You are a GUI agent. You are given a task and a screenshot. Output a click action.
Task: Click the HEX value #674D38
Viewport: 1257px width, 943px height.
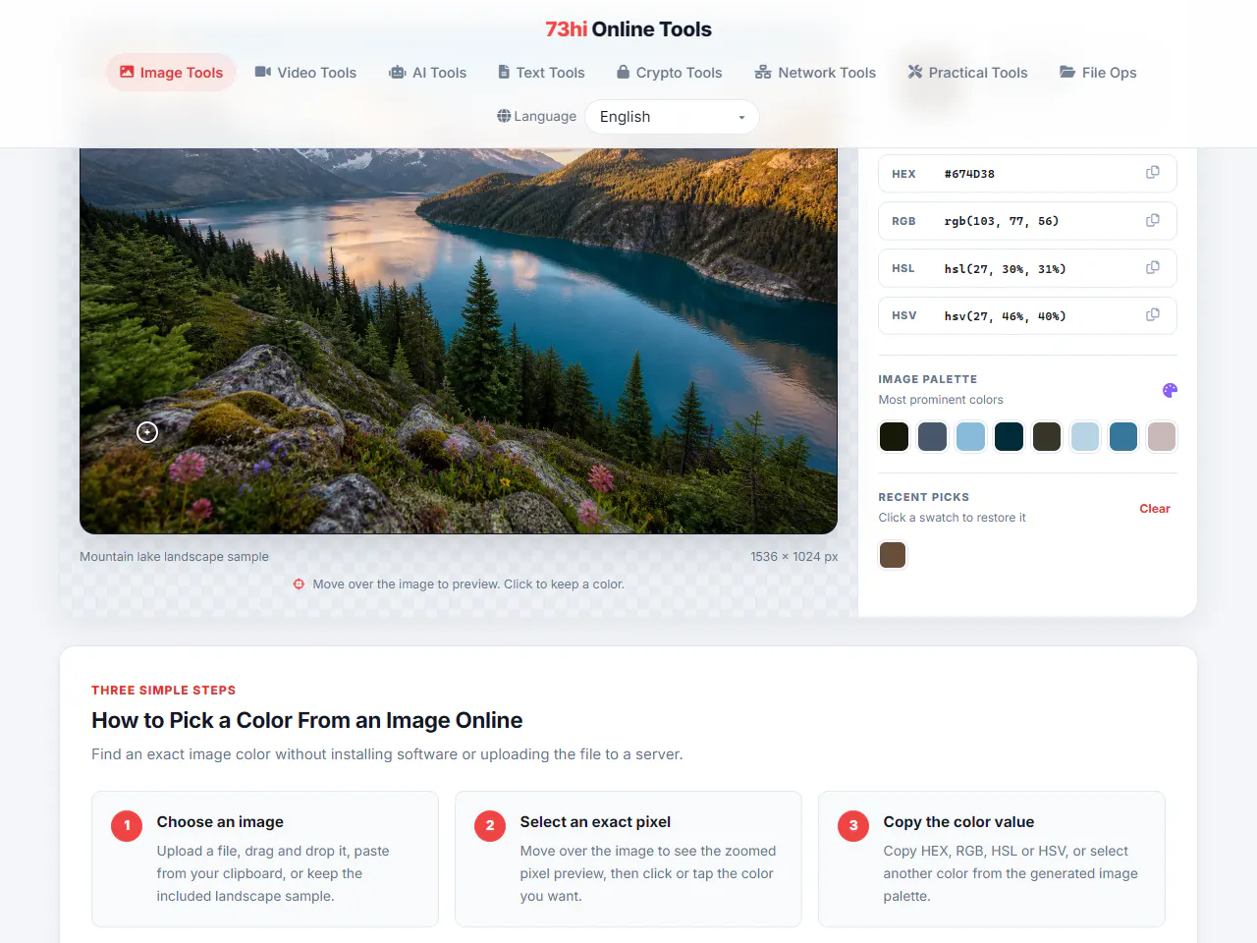point(969,174)
